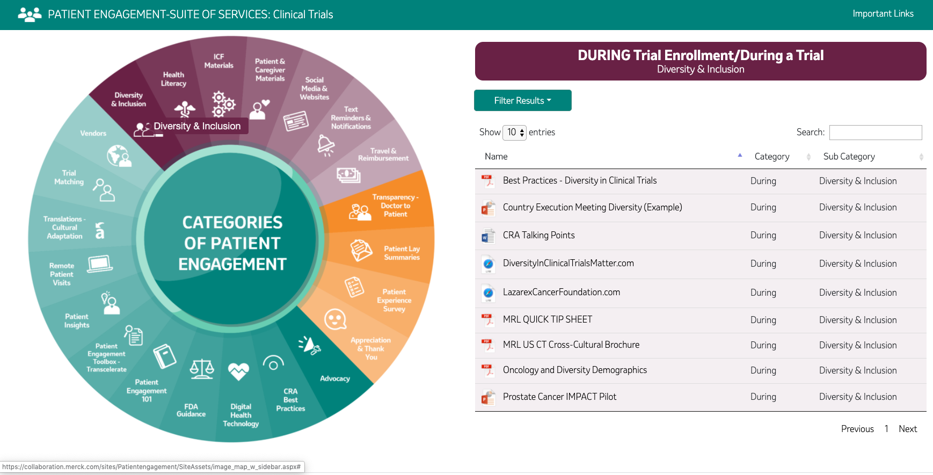This screenshot has width=933, height=475.
Task: Click the Text Reminders bell icon
Action: 326,145
